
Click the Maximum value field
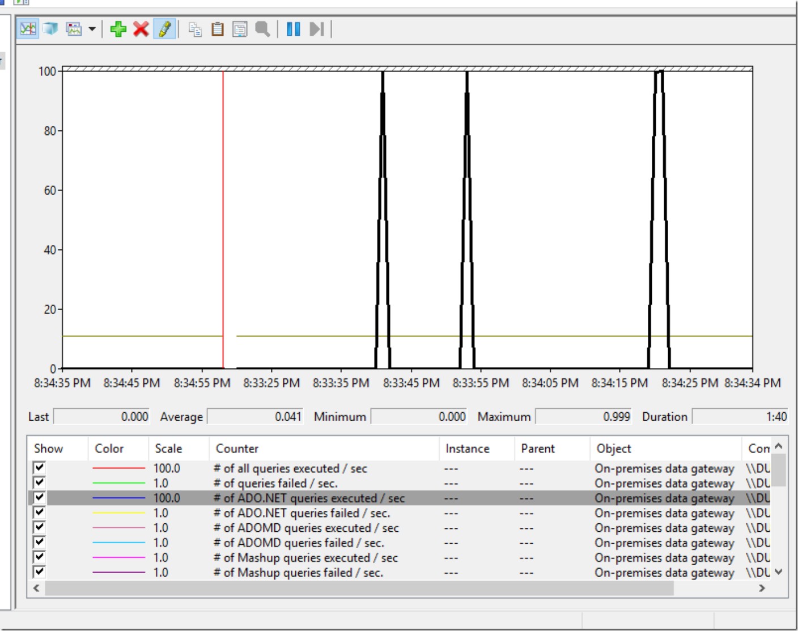[583, 417]
